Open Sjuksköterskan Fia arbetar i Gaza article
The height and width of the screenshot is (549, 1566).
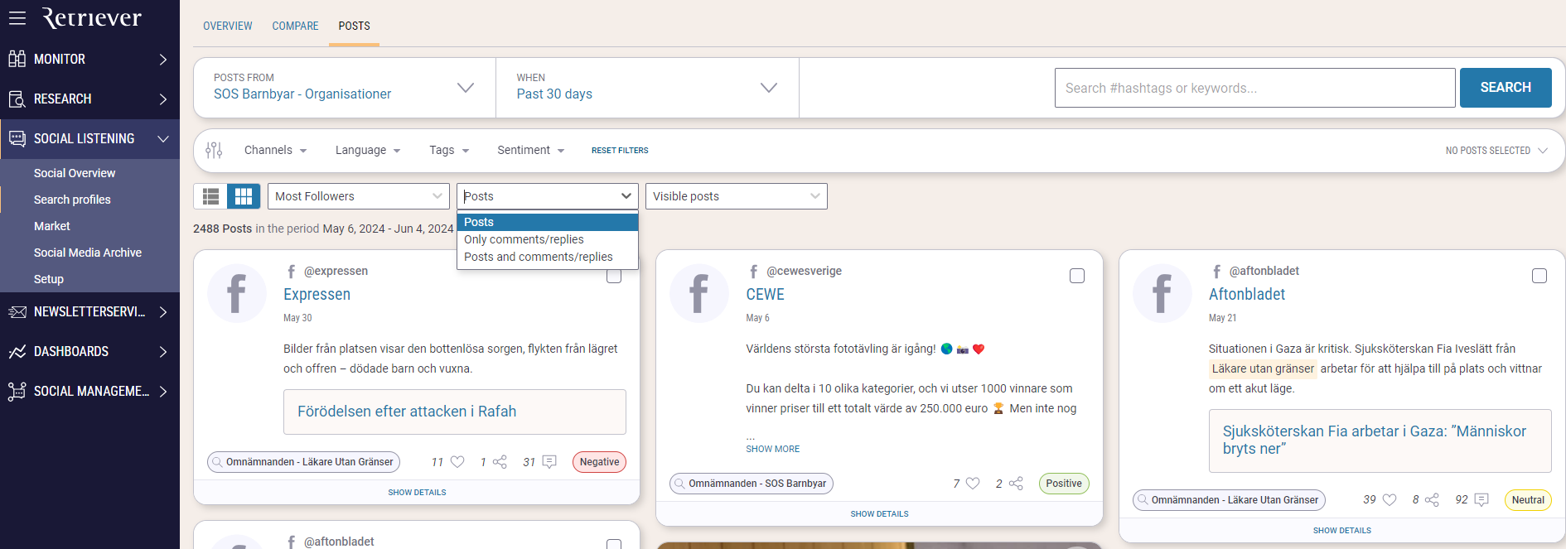coord(1380,441)
